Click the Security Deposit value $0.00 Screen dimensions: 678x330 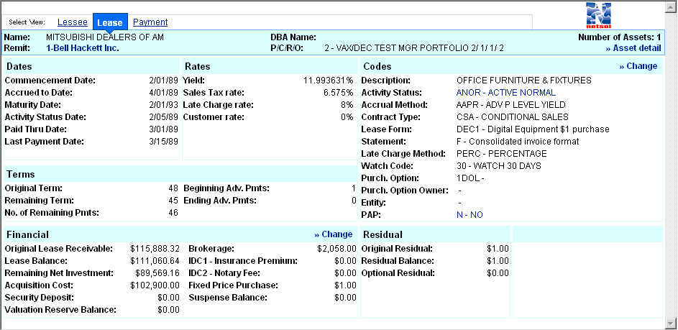point(168,298)
